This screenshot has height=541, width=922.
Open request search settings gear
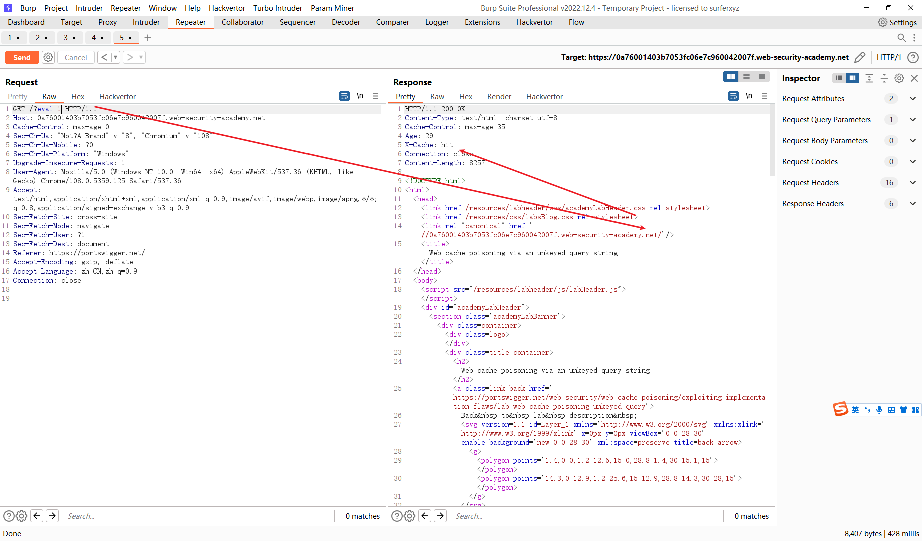click(21, 516)
